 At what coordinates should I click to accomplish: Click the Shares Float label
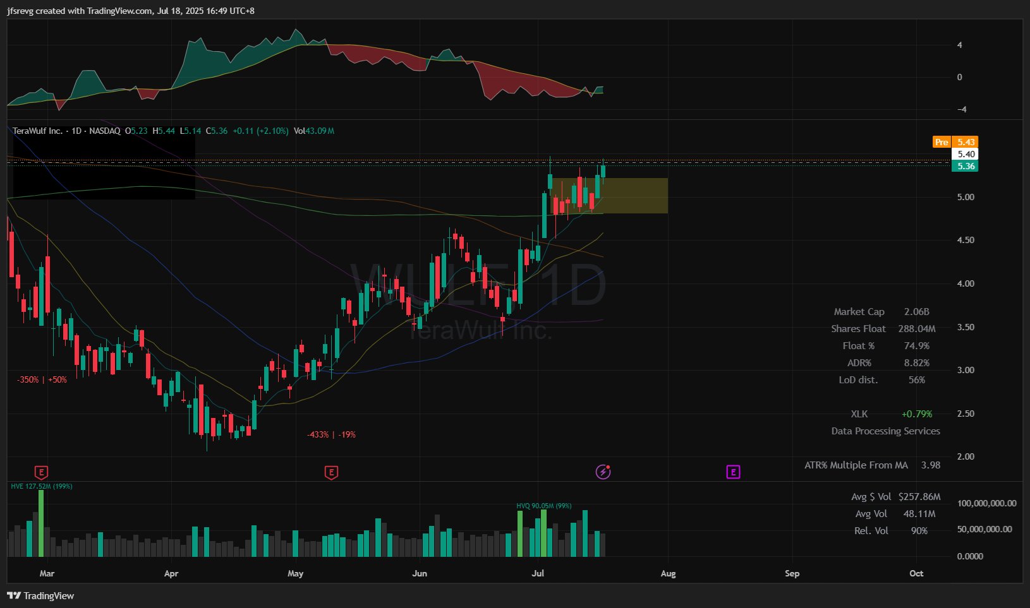(858, 328)
